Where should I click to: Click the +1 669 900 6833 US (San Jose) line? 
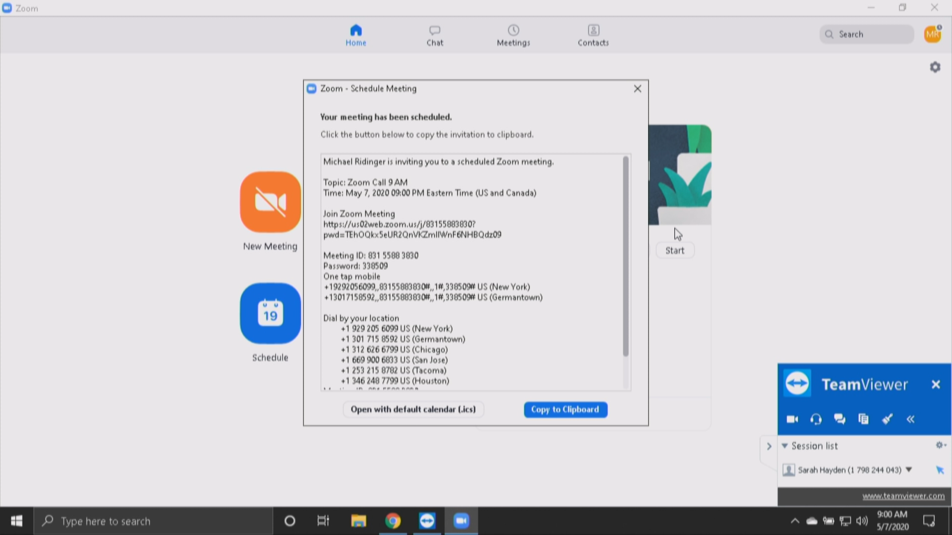tap(394, 360)
